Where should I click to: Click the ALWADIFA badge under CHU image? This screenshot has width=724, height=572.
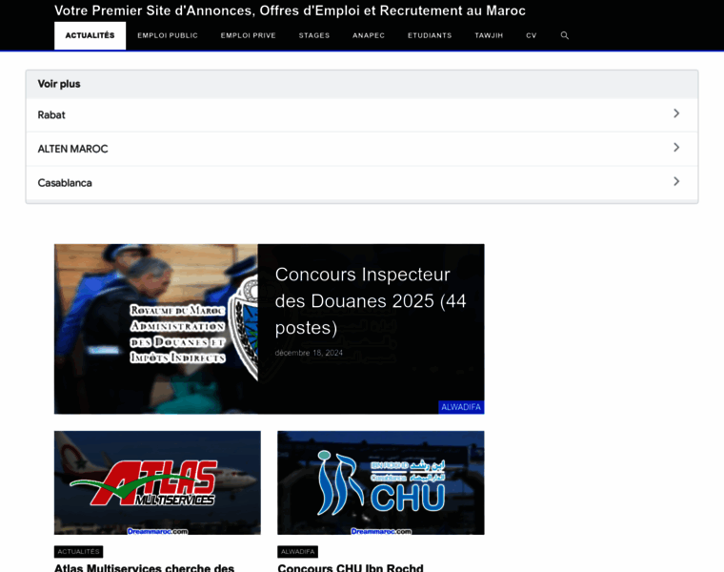point(297,551)
